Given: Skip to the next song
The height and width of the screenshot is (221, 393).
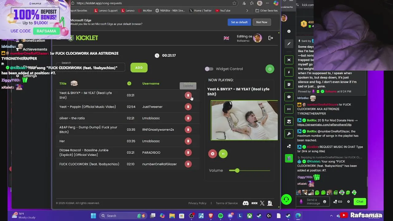Looking at the screenshot, I should coord(223,154).
